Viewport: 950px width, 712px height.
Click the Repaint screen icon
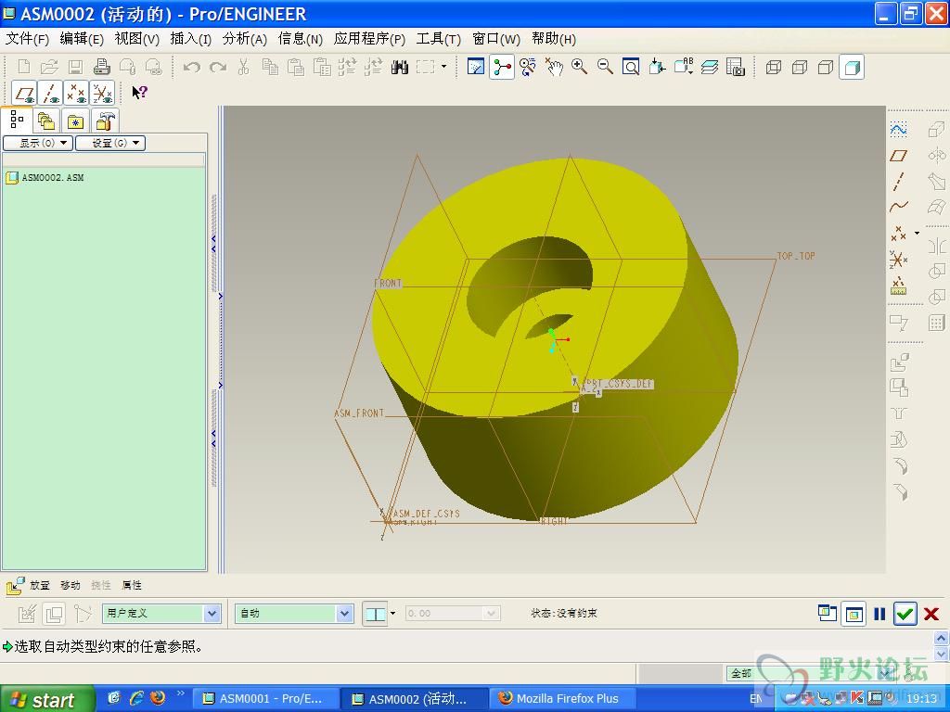click(476, 67)
